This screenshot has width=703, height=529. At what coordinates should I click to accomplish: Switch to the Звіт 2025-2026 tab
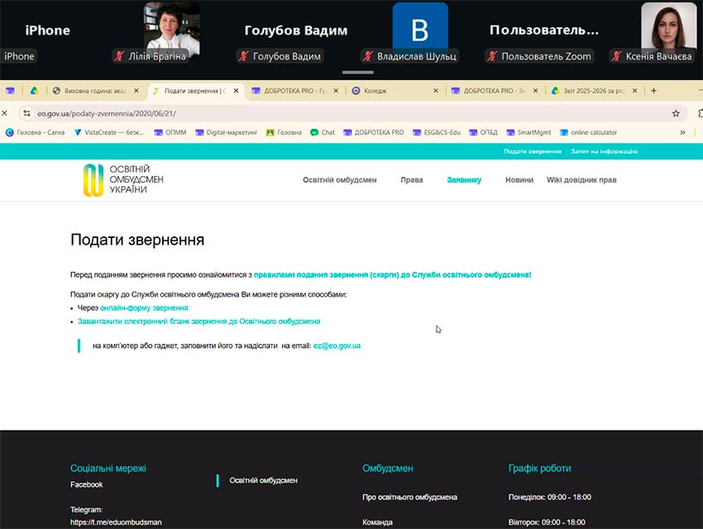tap(593, 90)
